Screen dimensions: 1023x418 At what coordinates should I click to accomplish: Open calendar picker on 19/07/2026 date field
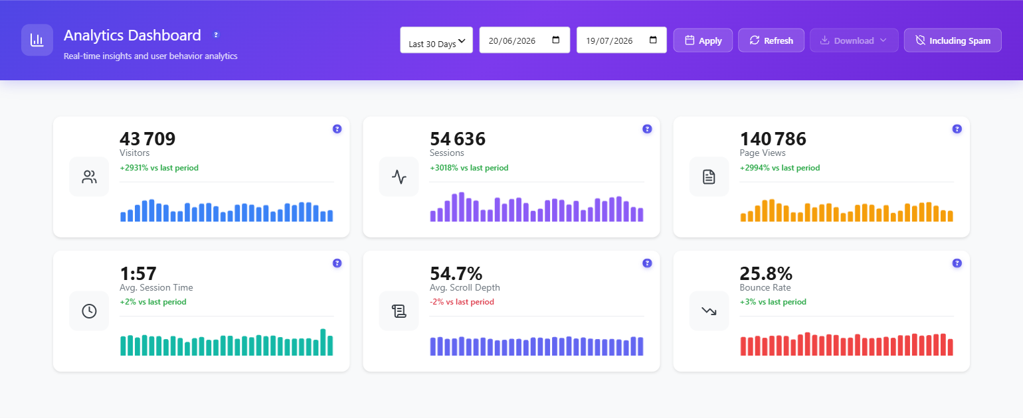point(653,40)
